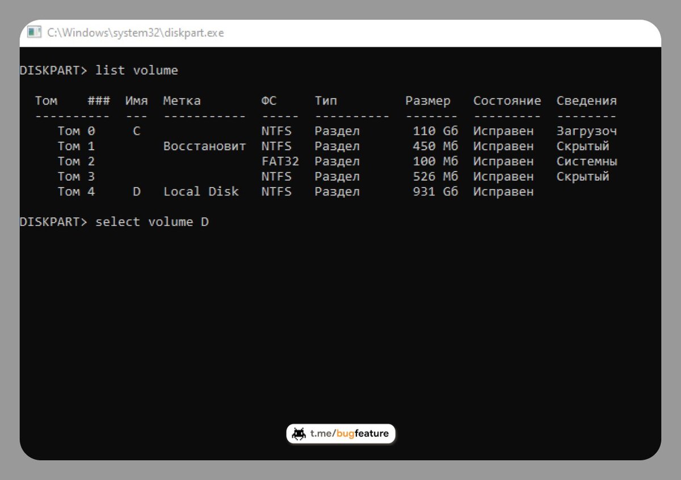Screen dimensions: 681x480
Task: Click the info value 'Загрузоч'
Action: pos(587,131)
